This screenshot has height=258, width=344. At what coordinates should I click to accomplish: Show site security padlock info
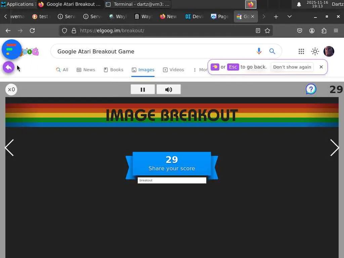(74, 31)
